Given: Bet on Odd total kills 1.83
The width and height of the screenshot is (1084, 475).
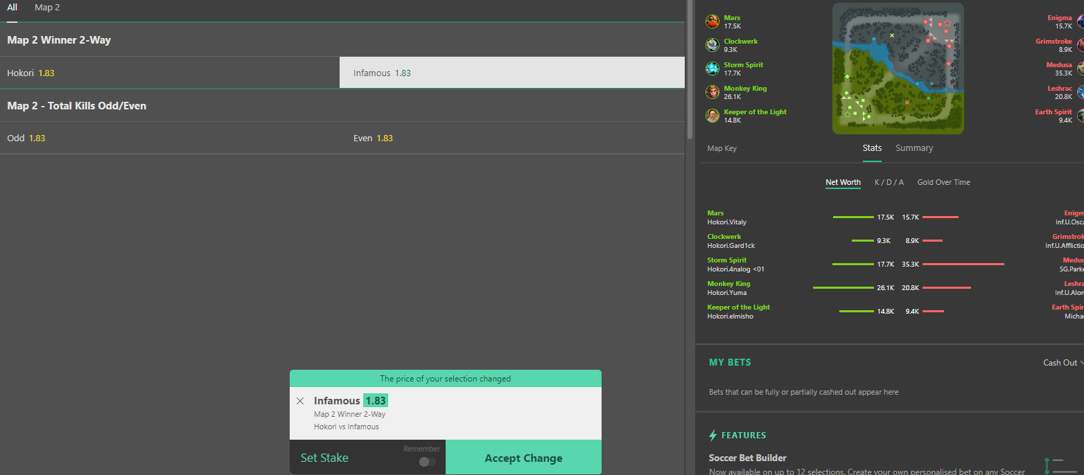Looking at the screenshot, I should click(x=170, y=138).
